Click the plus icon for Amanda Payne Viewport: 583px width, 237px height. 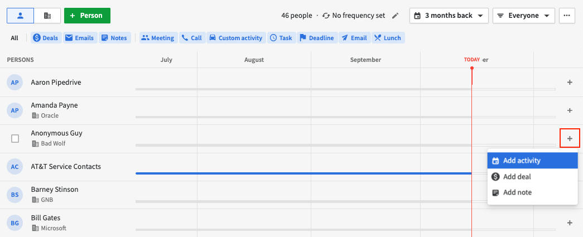[570, 110]
